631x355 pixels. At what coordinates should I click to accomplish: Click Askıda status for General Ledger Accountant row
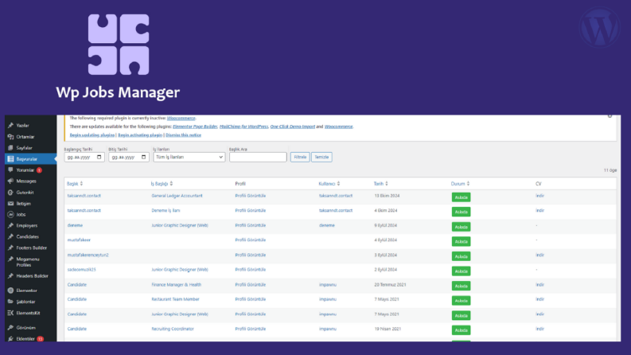click(461, 197)
